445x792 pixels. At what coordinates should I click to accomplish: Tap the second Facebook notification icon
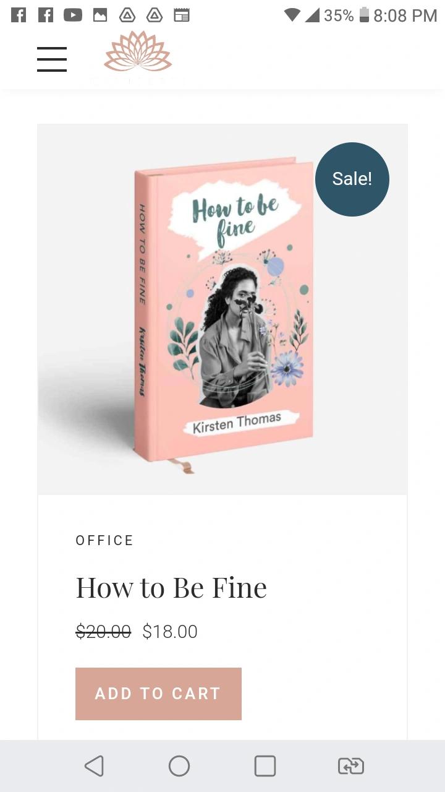46,15
